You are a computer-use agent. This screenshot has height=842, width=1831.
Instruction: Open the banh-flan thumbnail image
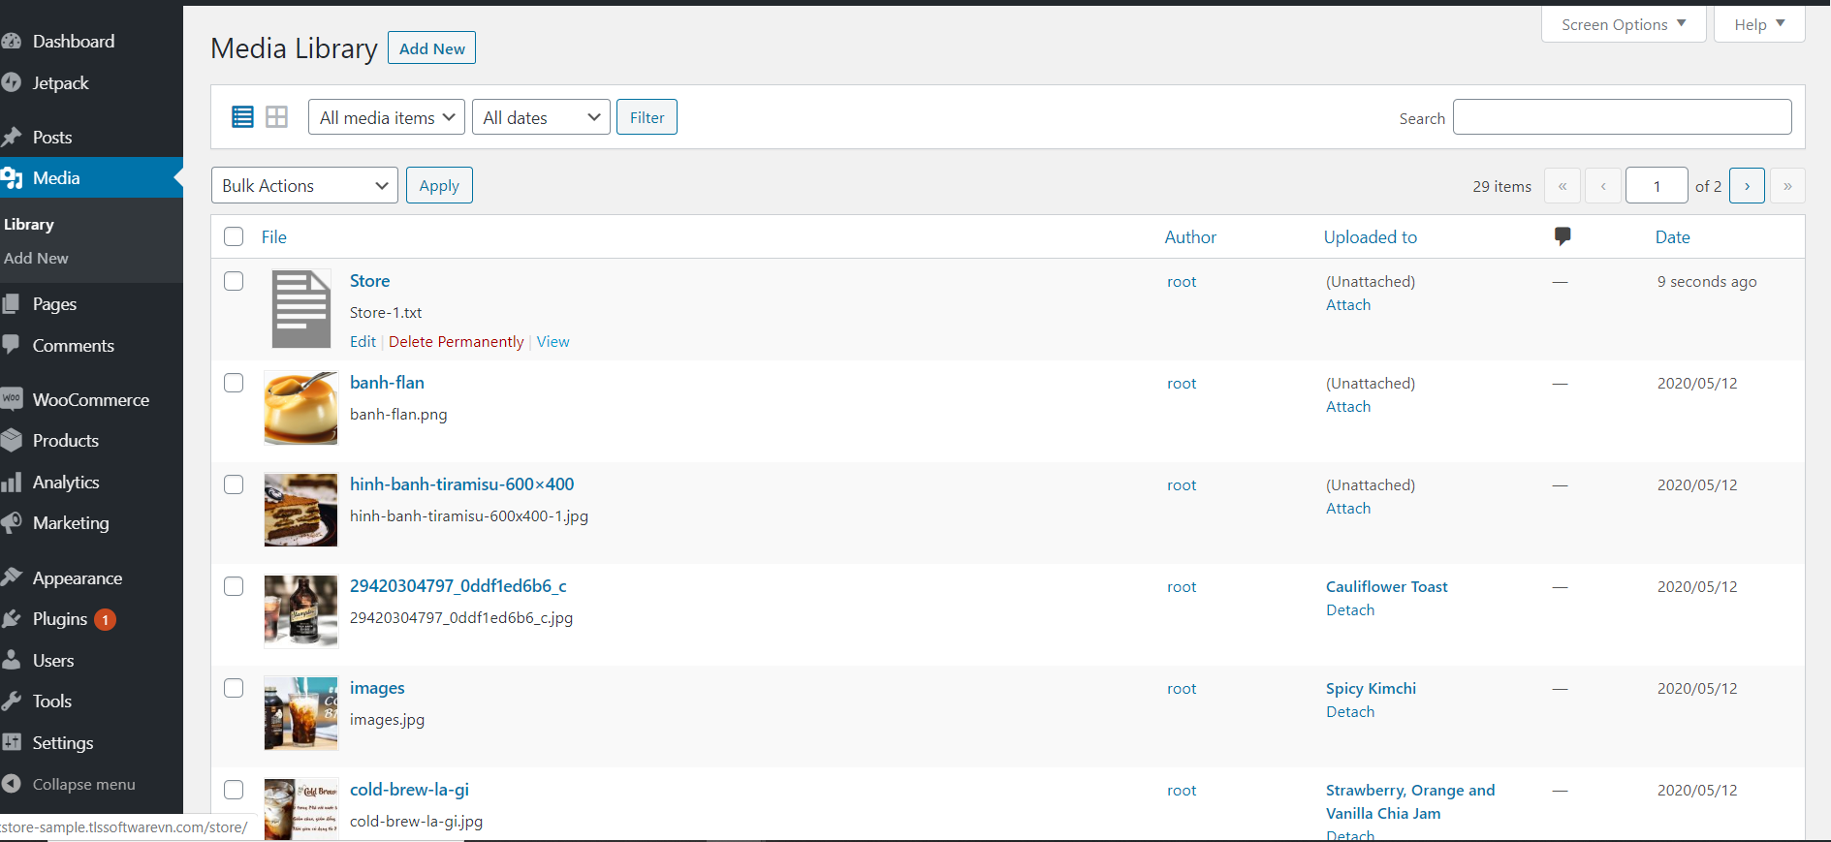pyautogui.click(x=301, y=408)
